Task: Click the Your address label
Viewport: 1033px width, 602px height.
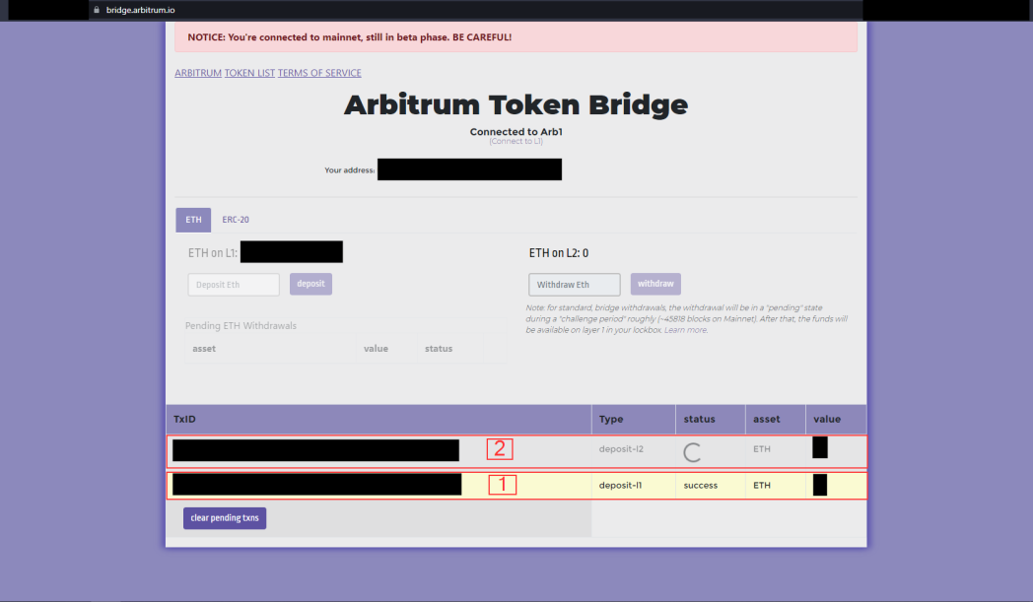Action: (349, 169)
